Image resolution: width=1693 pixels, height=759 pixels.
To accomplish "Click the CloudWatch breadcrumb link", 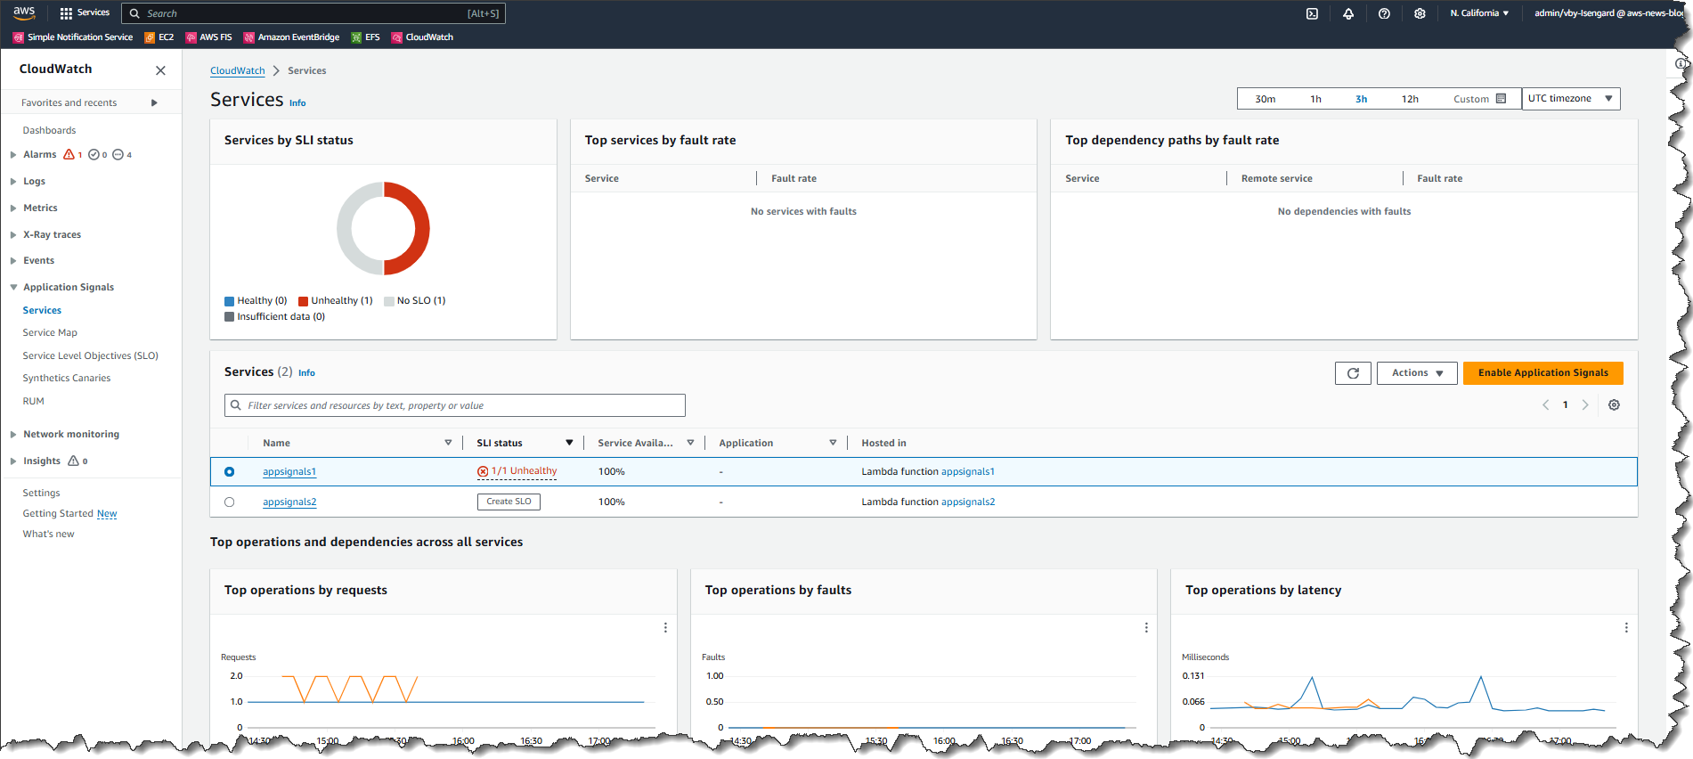I will tap(238, 71).
